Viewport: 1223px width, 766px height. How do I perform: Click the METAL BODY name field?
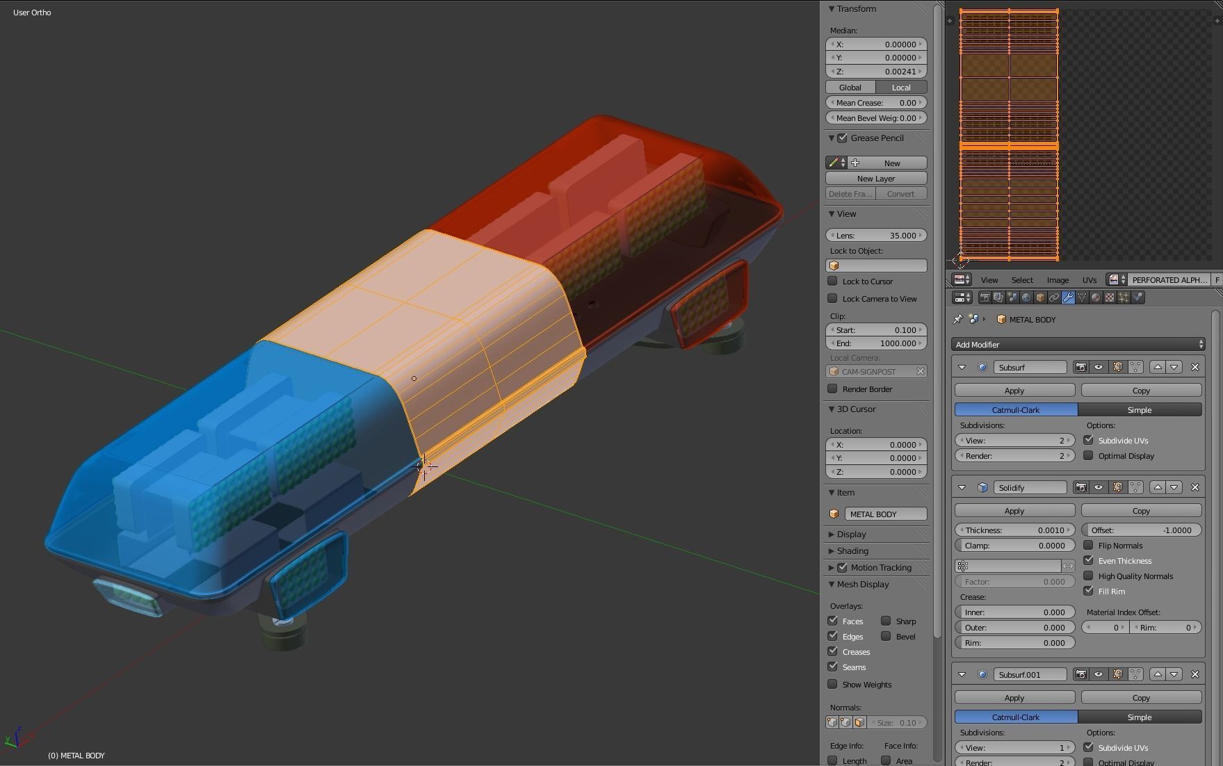(x=886, y=514)
